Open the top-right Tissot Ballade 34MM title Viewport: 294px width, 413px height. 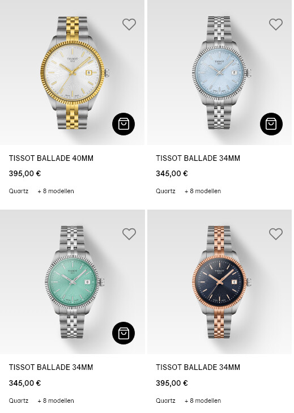[198, 158]
